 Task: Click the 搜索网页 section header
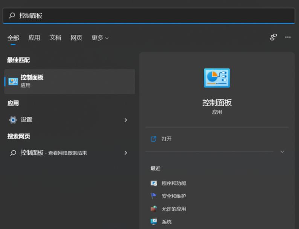[x=19, y=136]
